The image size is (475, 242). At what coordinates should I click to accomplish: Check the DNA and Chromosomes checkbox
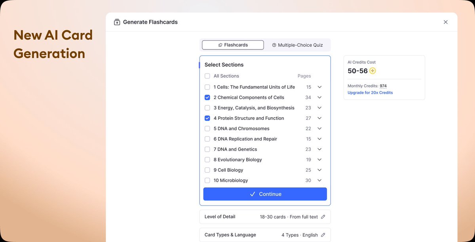pos(207,129)
